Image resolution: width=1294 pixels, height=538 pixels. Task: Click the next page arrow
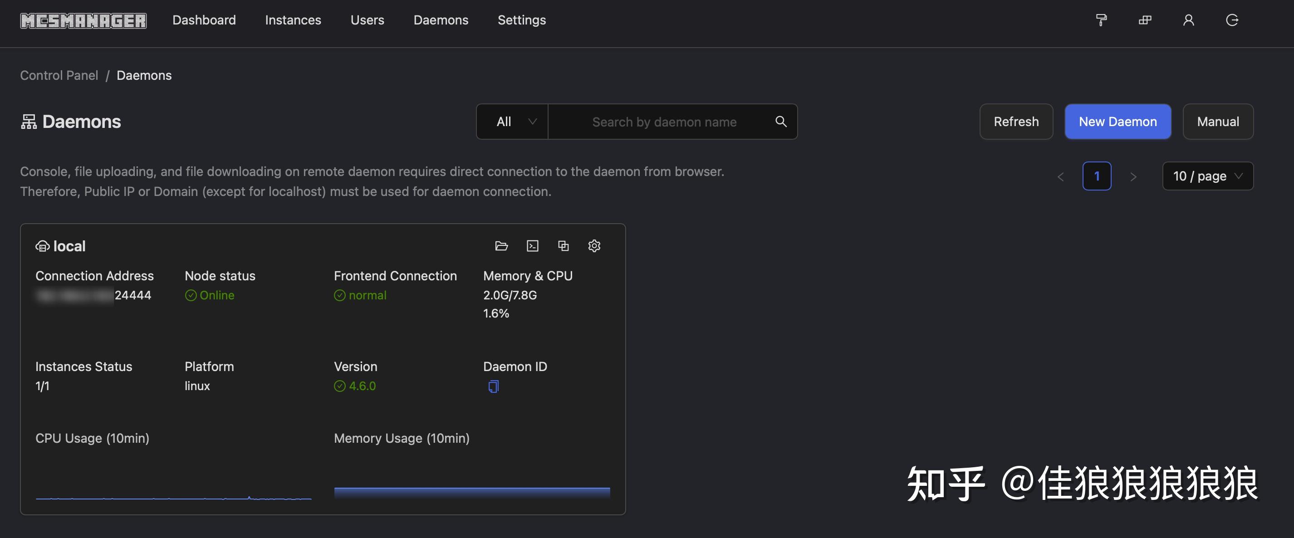[x=1133, y=176]
